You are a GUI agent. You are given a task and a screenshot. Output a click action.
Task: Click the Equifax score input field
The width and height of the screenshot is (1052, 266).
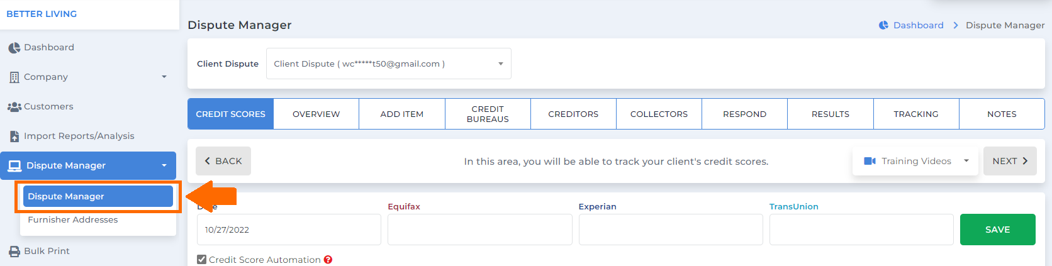pos(479,230)
